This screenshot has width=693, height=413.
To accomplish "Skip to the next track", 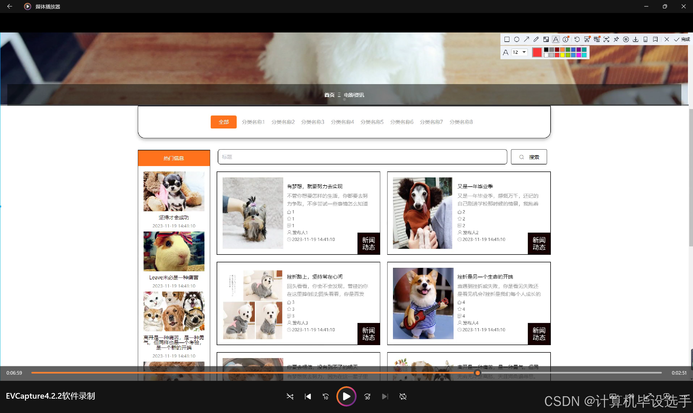I will coord(385,396).
